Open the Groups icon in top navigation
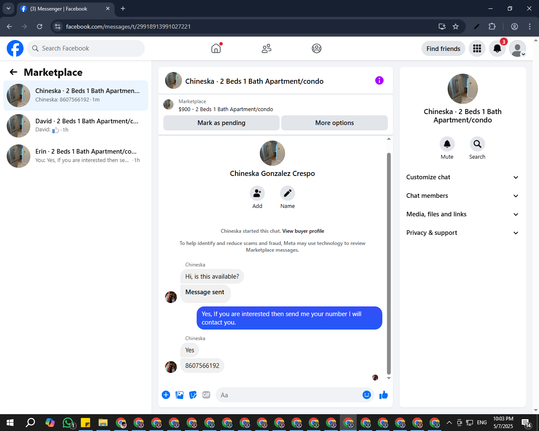539x431 pixels. [x=317, y=48]
